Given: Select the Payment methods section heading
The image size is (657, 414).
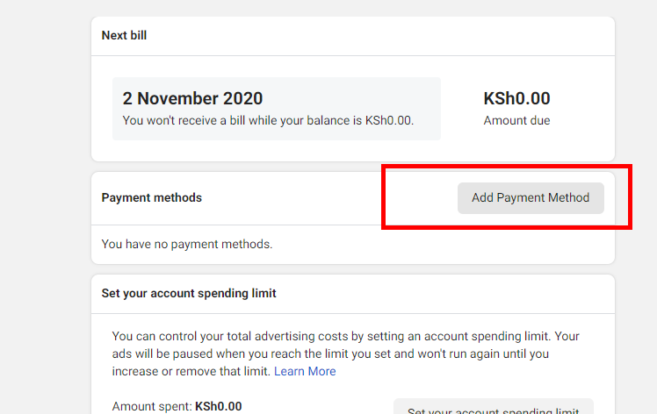Looking at the screenshot, I should coord(151,197).
